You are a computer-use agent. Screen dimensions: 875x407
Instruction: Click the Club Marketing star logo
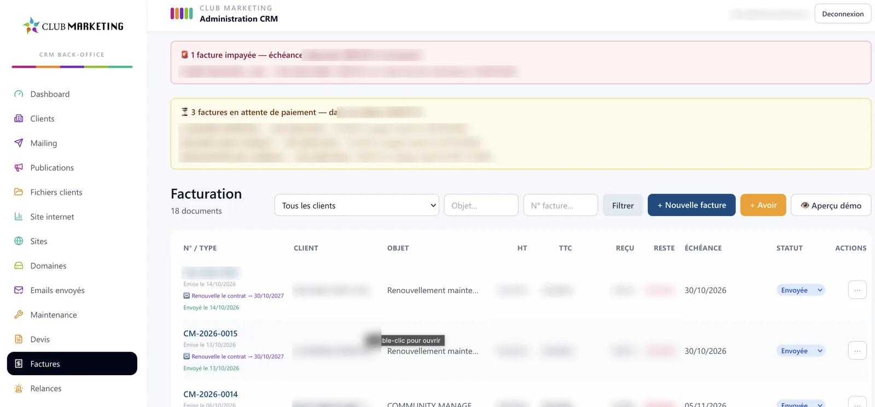31,26
